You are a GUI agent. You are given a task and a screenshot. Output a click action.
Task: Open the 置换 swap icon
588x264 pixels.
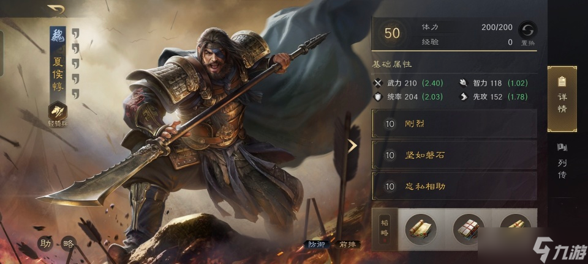[x=528, y=30]
